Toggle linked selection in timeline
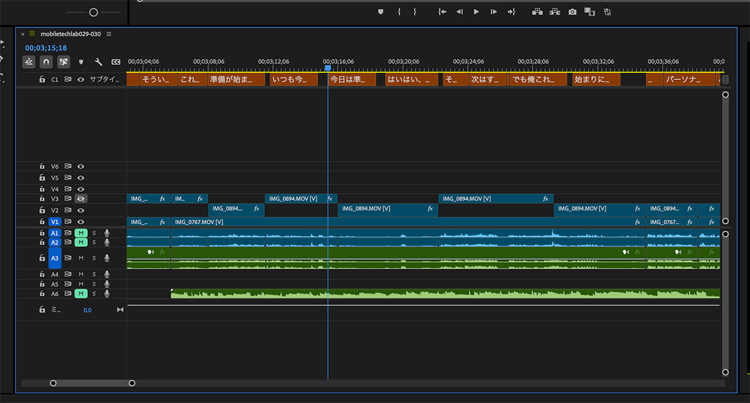The height and width of the screenshot is (403, 750). (x=63, y=61)
